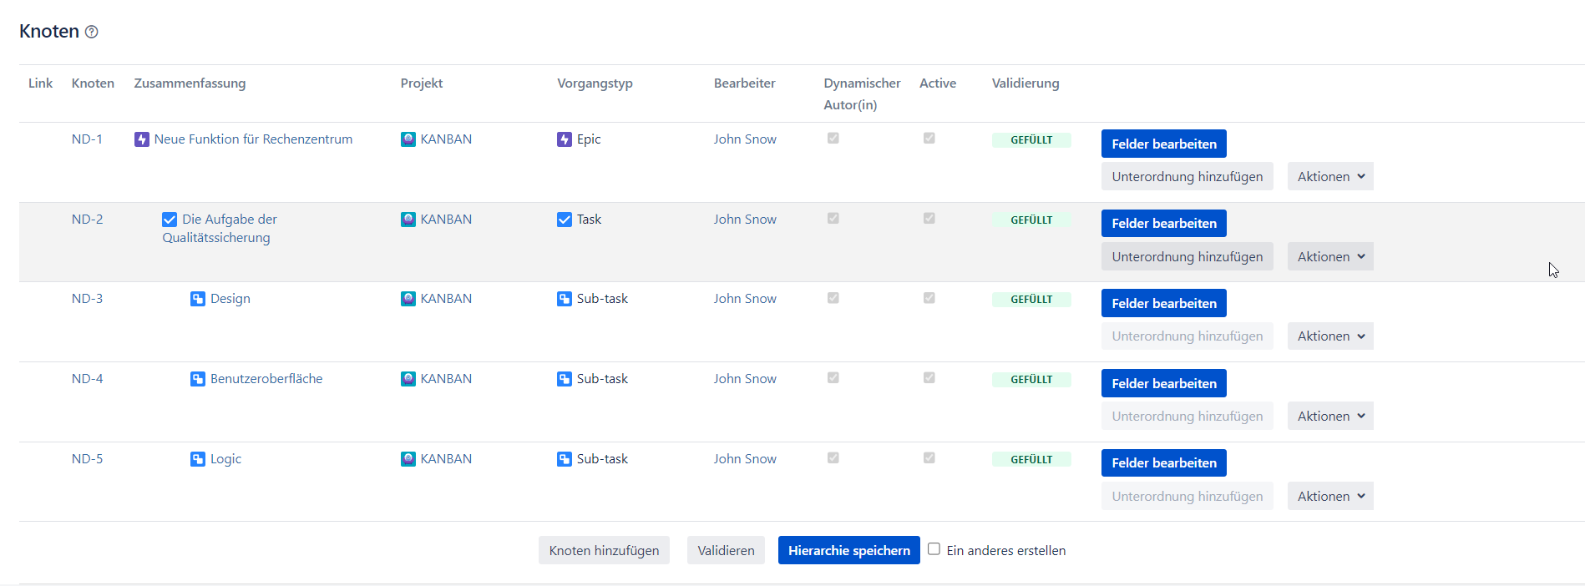Click the Task icon beside Die Aufgabe der Qualitätssicherung
The width and height of the screenshot is (1585, 586).
coord(170,220)
